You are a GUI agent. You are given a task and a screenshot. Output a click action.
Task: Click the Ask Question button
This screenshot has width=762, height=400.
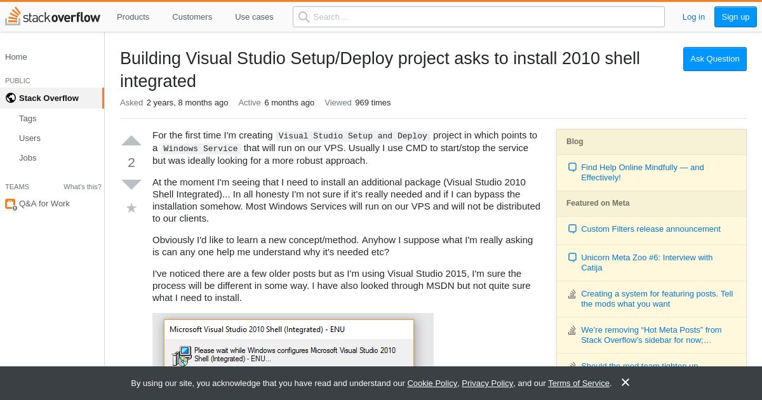pyautogui.click(x=715, y=59)
